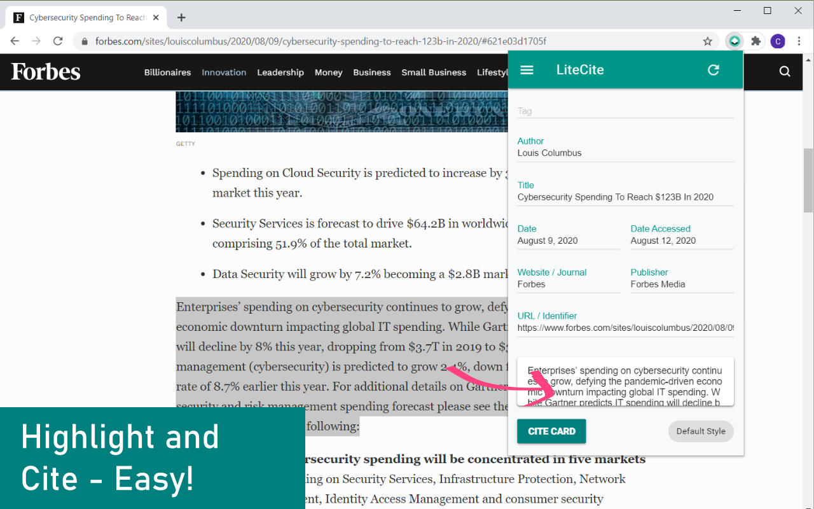Edit the Publisher field Forbes Media
The width and height of the screenshot is (814, 509).
click(x=682, y=284)
